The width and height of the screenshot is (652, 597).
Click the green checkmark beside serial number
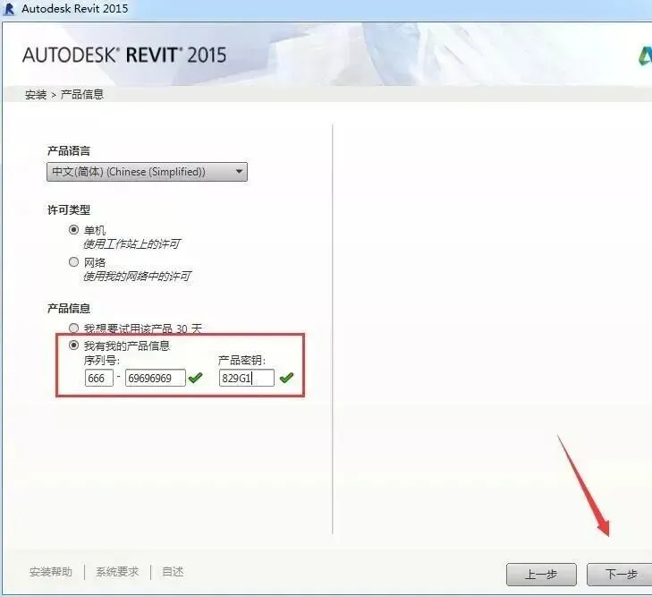195,378
